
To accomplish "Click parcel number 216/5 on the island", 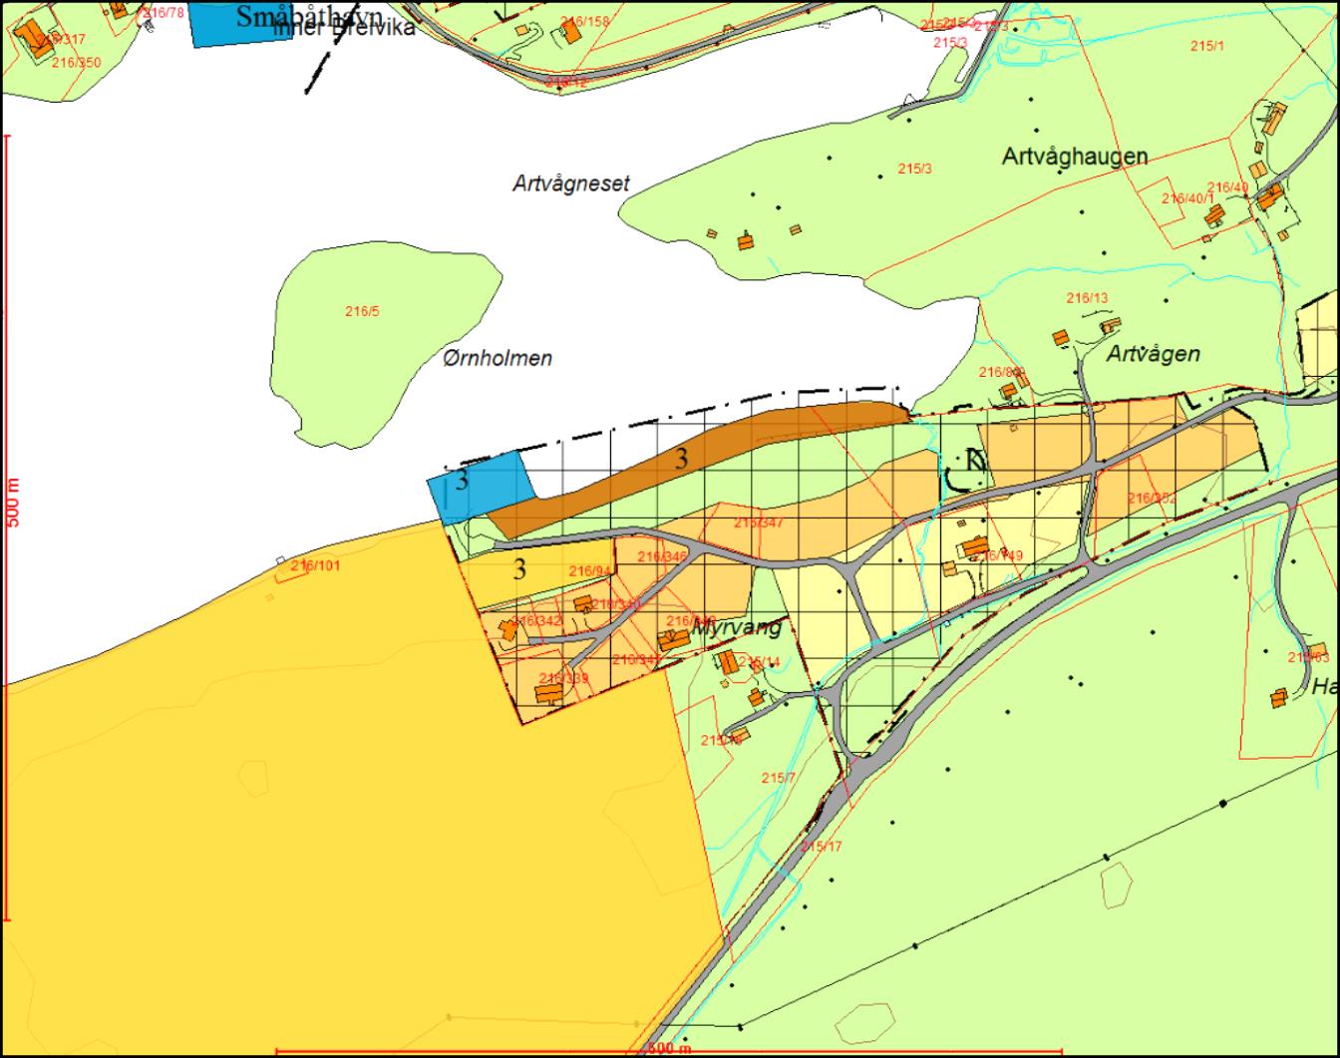I will [362, 312].
